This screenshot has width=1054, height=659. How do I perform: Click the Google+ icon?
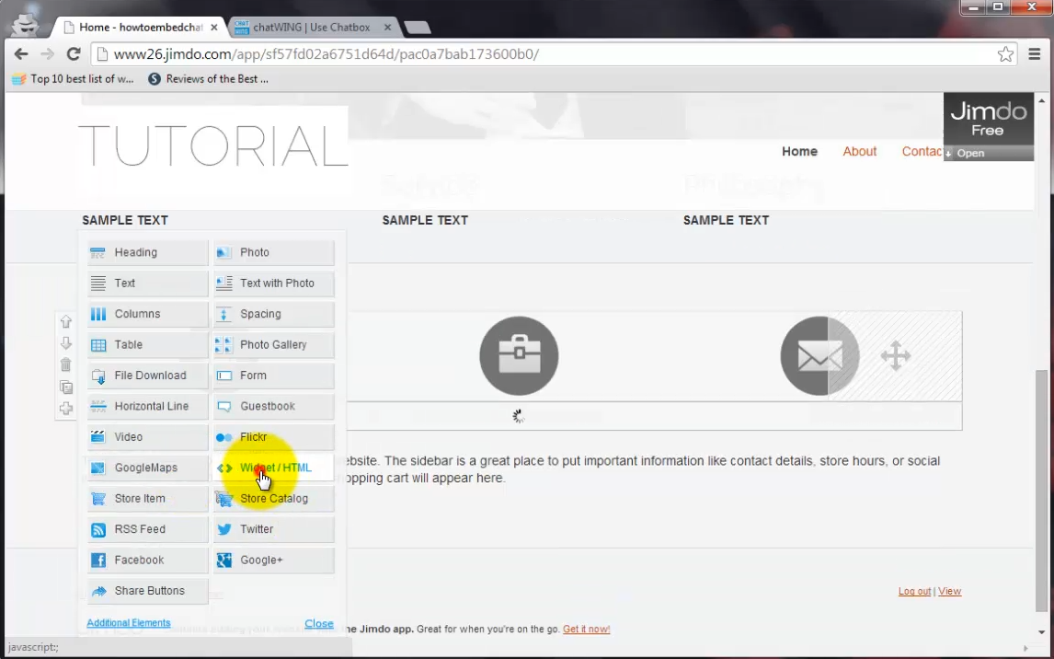(x=223, y=561)
